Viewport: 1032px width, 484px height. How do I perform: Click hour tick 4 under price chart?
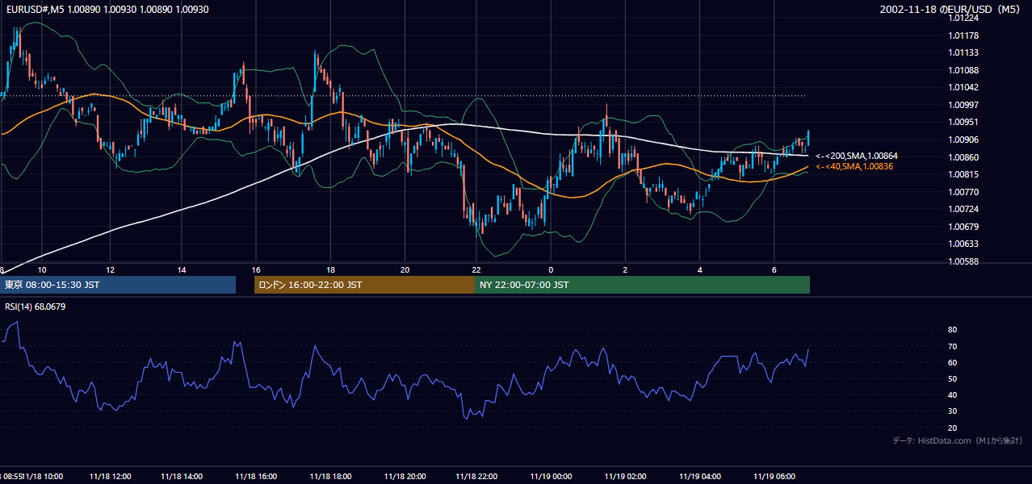(x=700, y=269)
